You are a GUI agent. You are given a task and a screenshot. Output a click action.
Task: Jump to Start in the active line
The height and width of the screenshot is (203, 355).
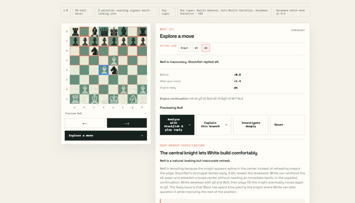[x=184, y=48]
